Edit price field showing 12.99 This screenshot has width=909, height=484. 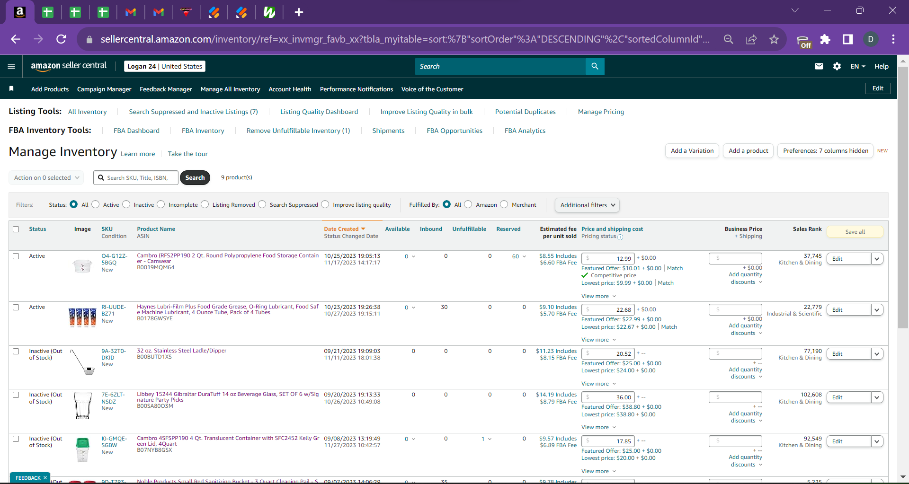[x=608, y=258]
